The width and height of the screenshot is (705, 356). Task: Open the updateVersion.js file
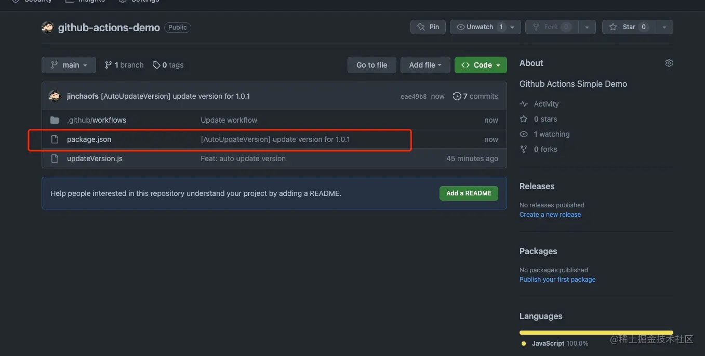(x=95, y=159)
